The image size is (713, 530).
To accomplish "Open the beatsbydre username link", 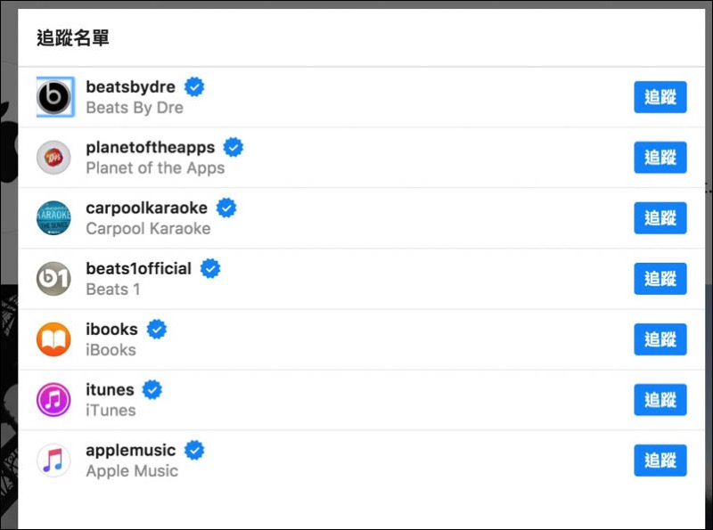I will pos(130,86).
